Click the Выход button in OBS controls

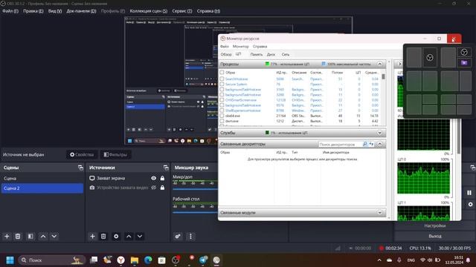pos(434,236)
